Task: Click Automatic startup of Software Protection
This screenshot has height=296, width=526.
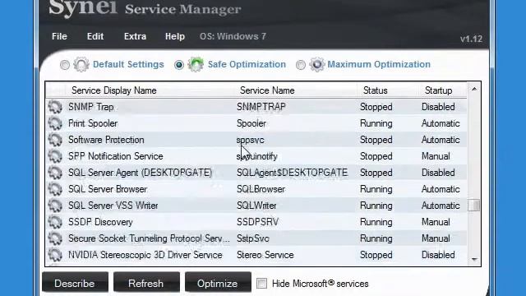Action: point(441,140)
